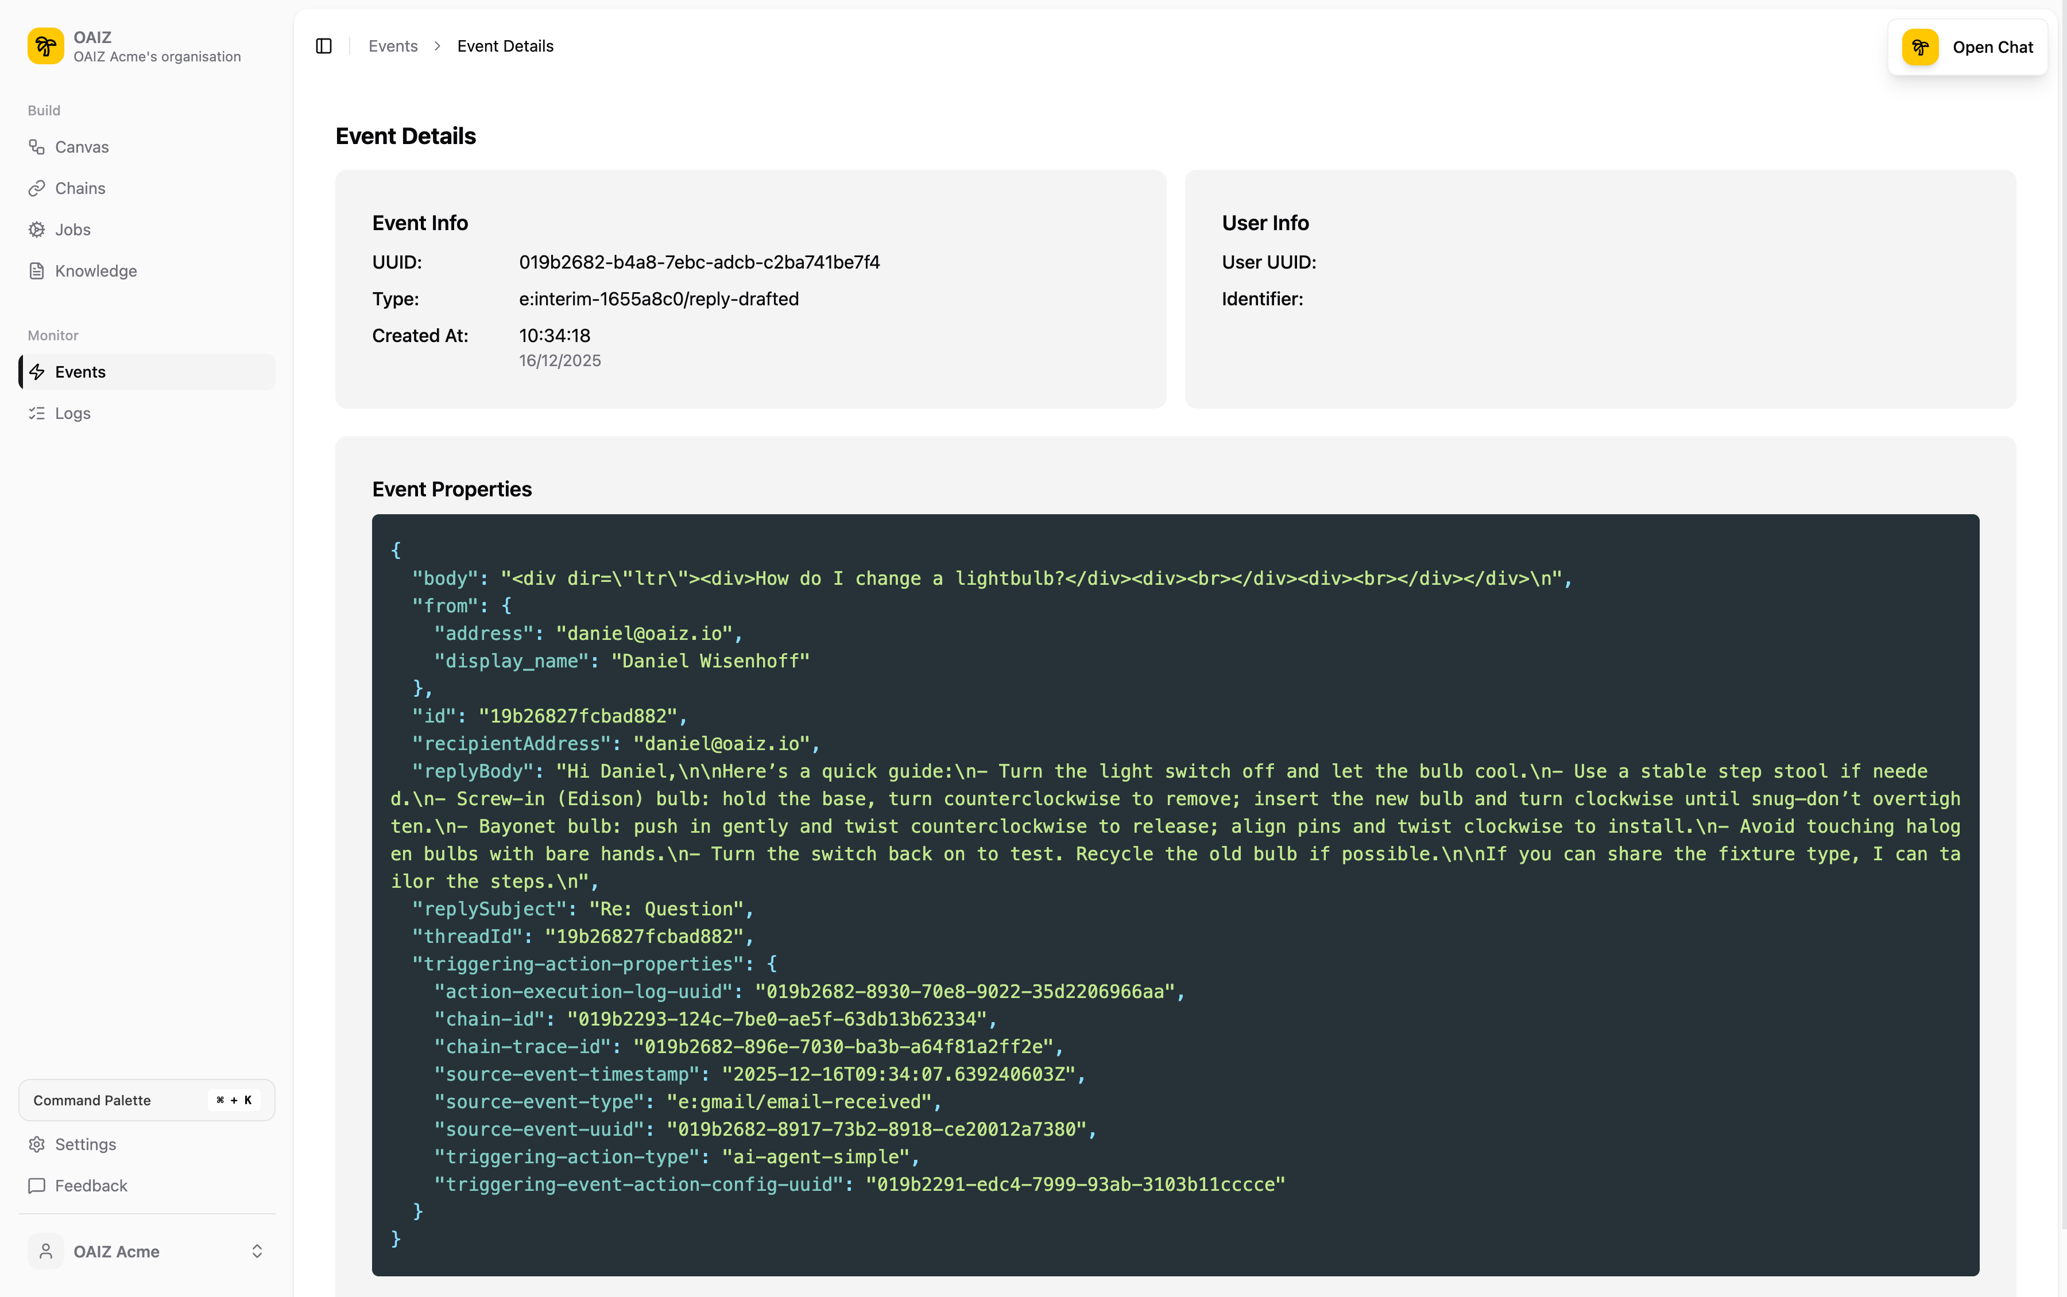Viewport: 2067px width, 1297px height.
Task: Select the Jobs gear icon
Action: [x=37, y=229]
